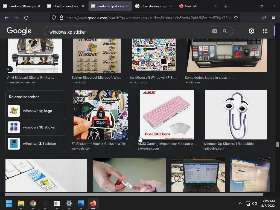
Task: Show hidden tray icons with the chevron
Action: pyautogui.click(x=240, y=203)
